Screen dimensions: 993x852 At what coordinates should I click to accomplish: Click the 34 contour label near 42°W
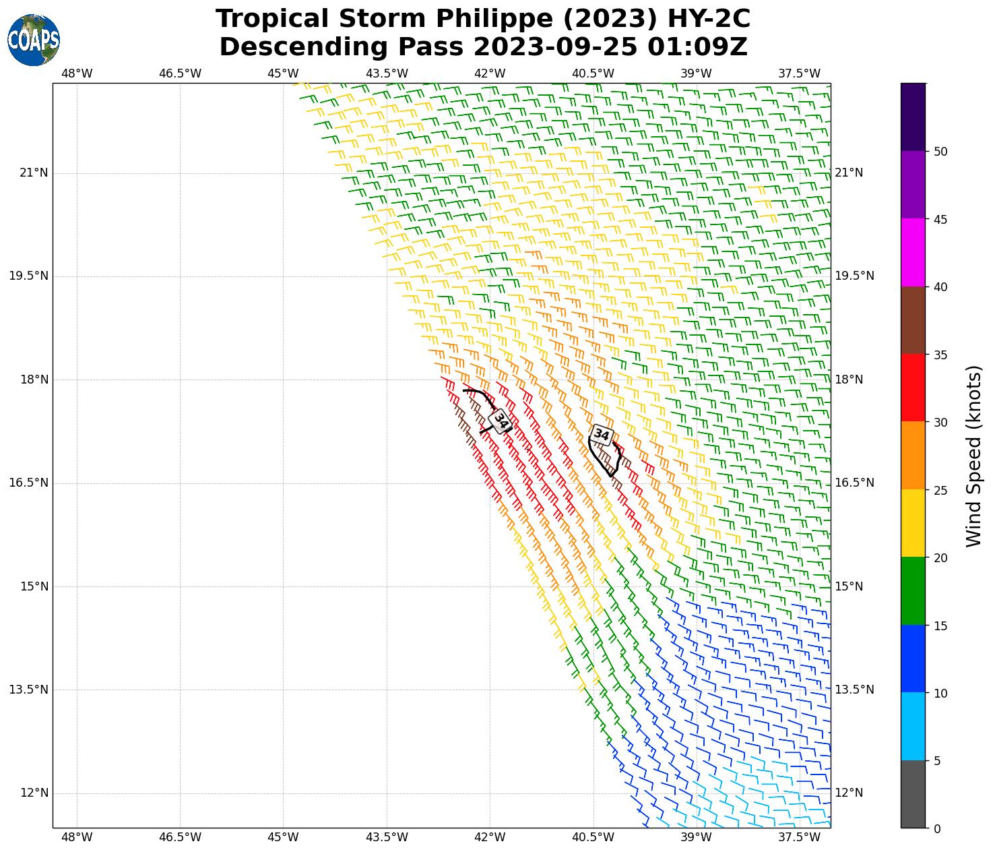coord(501,421)
